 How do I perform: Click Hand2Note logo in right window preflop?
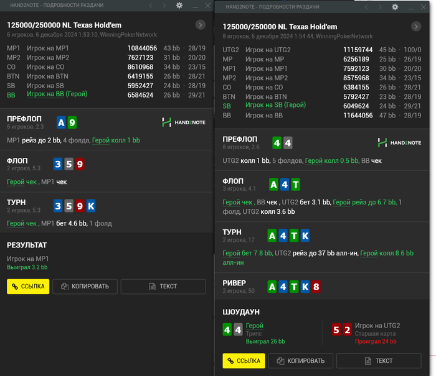point(399,142)
